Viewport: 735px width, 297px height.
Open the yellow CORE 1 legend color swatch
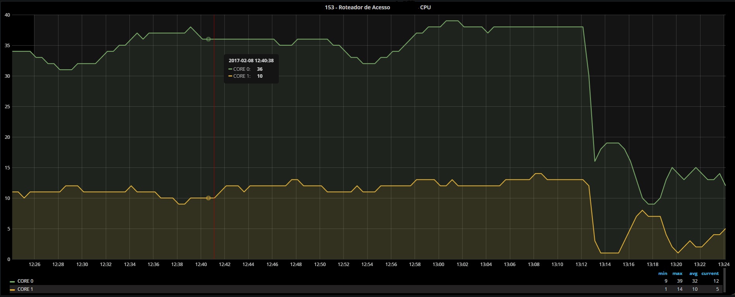(12, 290)
